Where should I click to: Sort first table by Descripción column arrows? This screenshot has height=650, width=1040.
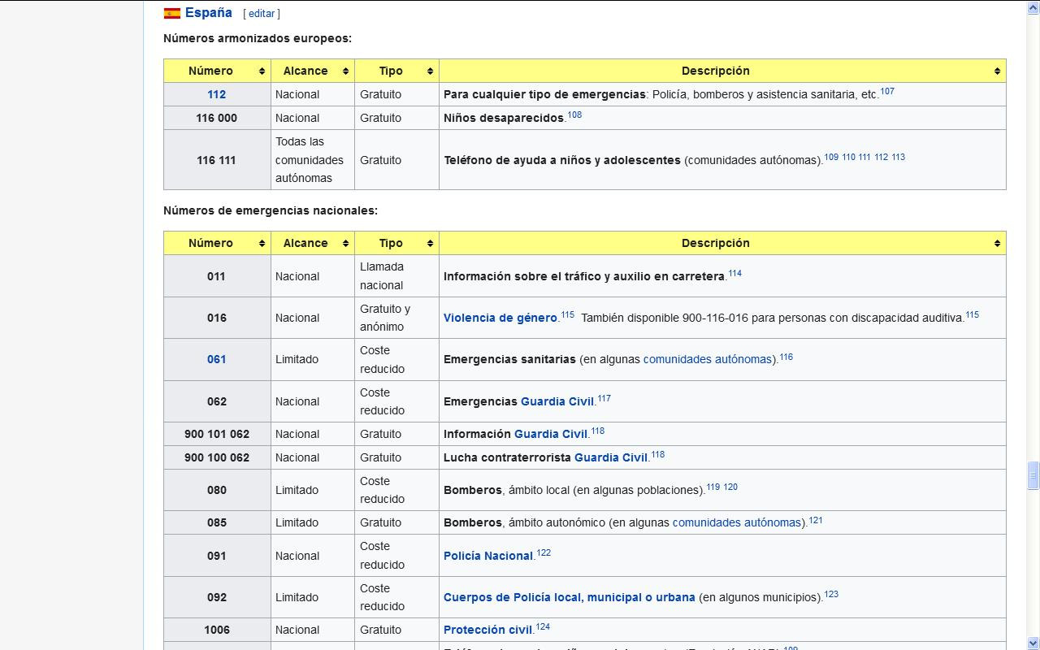click(997, 71)
